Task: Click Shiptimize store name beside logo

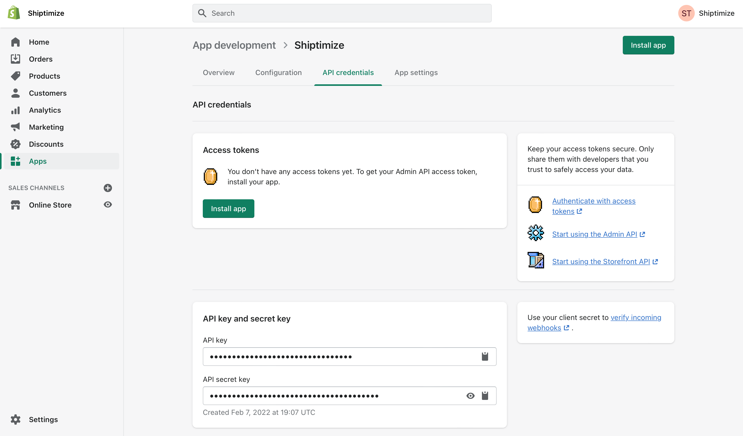Action: click(x=46, y=13)
